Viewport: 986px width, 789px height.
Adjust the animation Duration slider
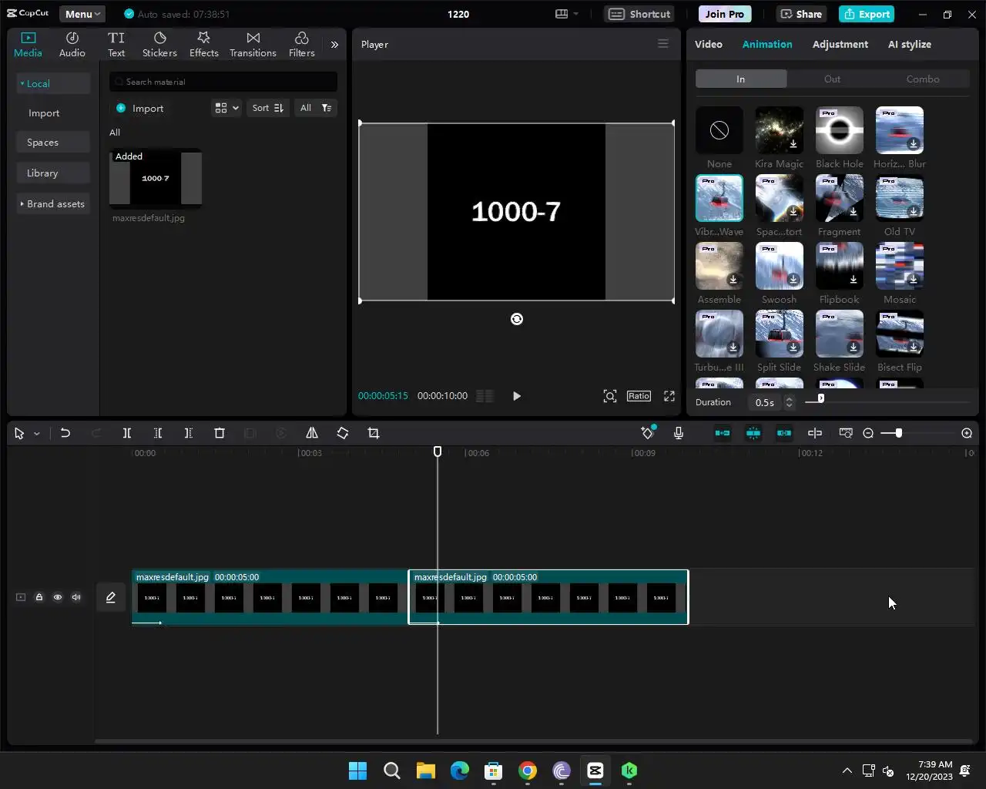[820, 399]
